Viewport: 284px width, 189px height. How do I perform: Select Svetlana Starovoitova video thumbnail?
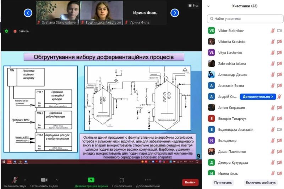58,13
